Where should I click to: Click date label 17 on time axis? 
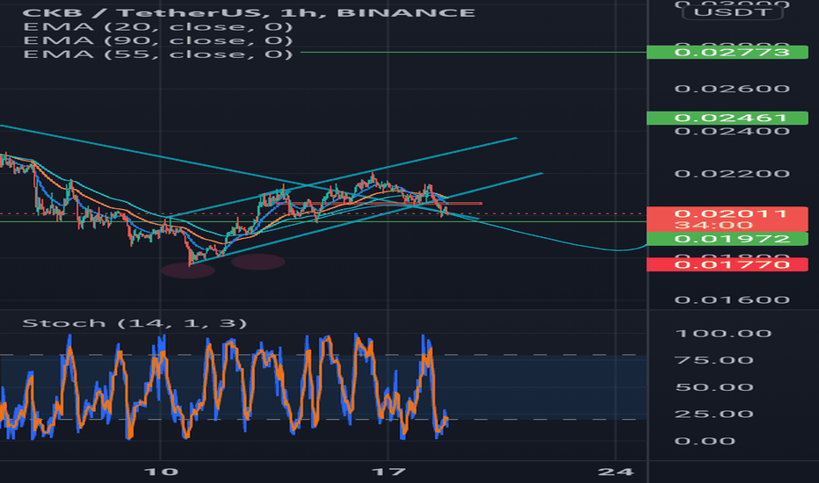point(388,472)
